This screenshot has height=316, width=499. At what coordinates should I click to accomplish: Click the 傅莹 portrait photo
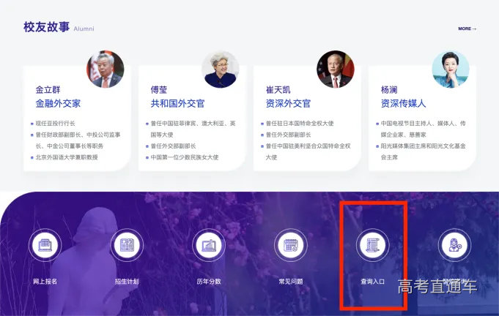point(221,69)
